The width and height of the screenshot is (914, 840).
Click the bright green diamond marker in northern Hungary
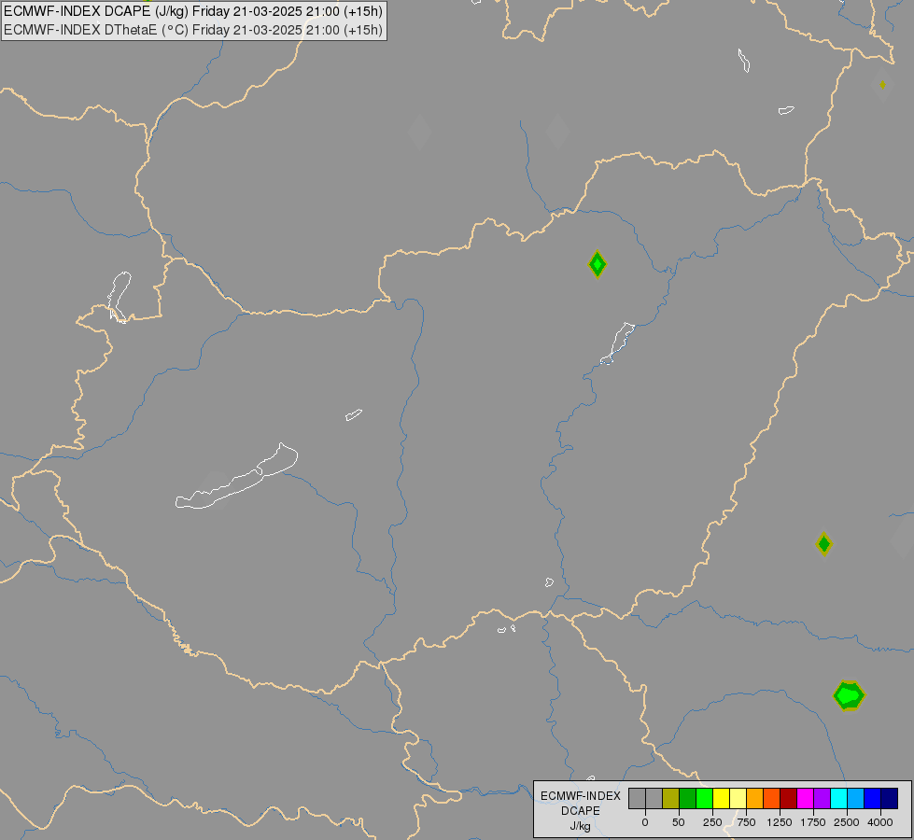click(x=597, y=265)
